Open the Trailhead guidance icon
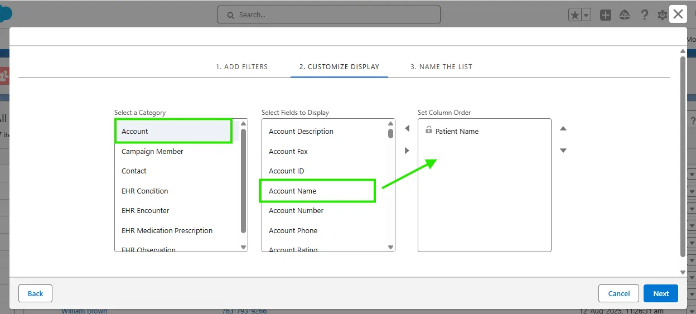This screenshot has width=696, height=314. click(625, 15)
